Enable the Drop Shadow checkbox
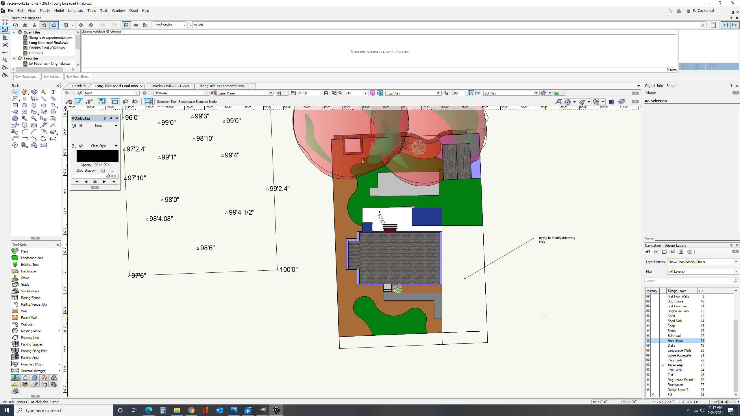The height and width of the screenshot is (416, 740). [103, 170]
